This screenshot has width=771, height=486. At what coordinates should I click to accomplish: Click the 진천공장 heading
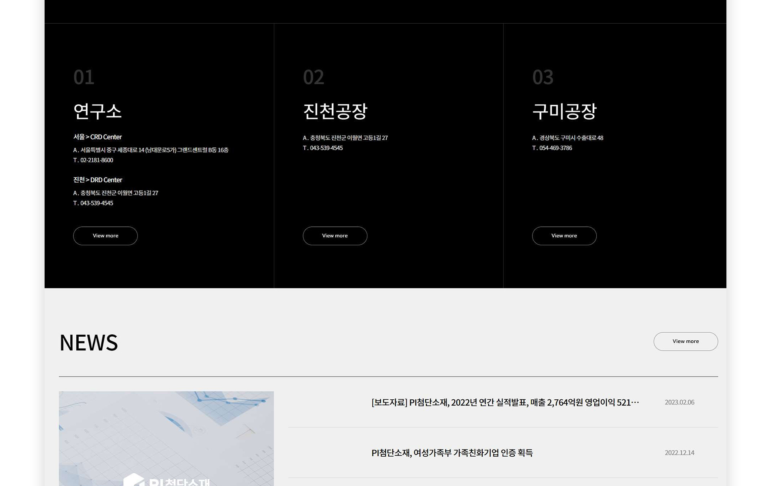[x=335, y=111]
